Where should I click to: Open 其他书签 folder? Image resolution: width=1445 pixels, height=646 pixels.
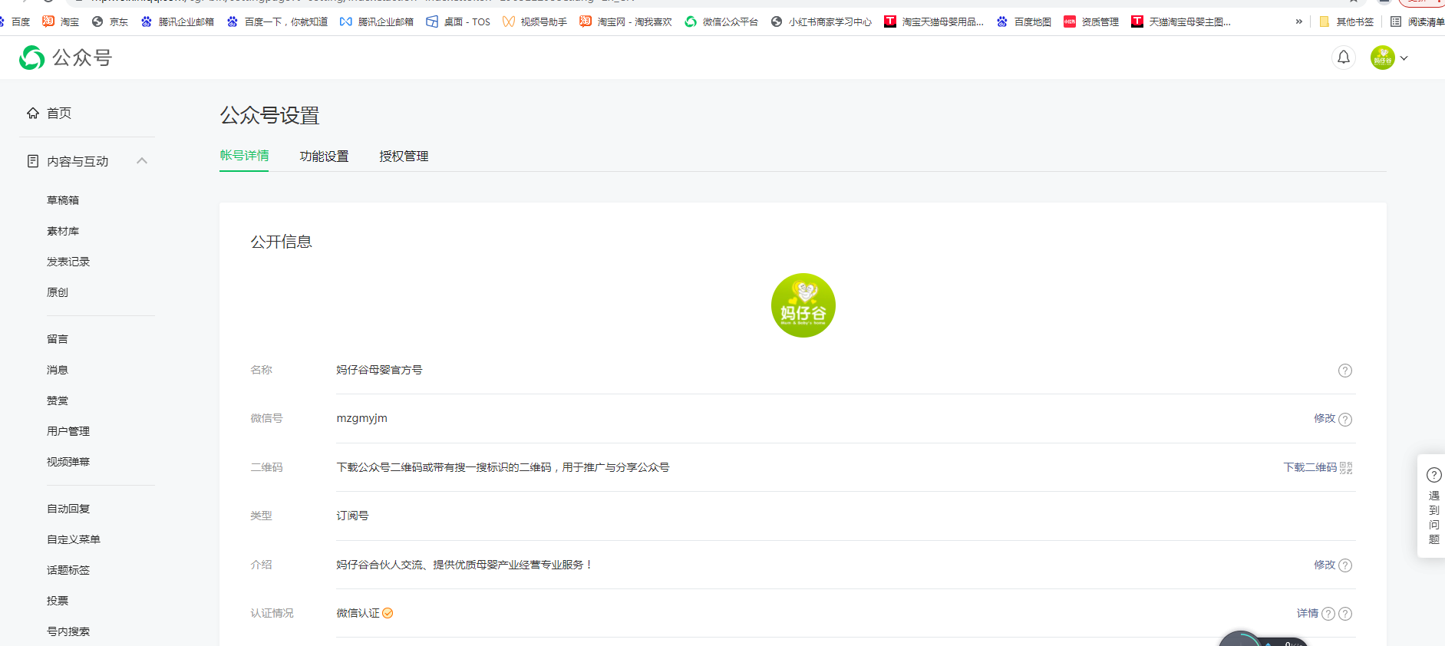coord(1346,21)
